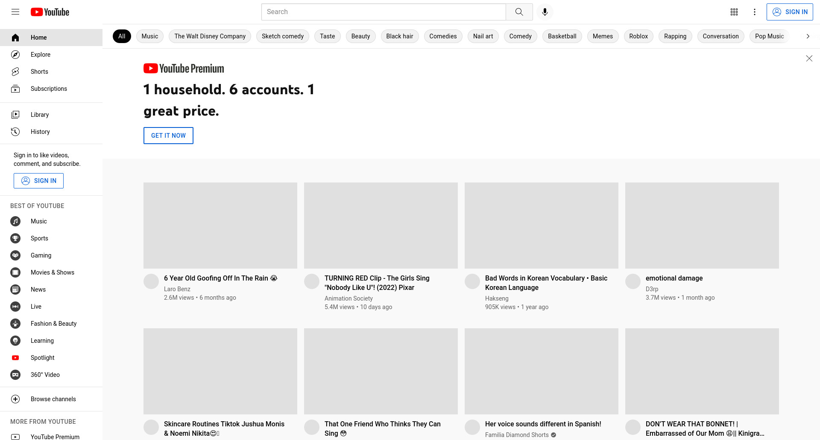Open the hamburger guide menu
The height and width of the screenshot is (440, 820).
click(15, 12)
